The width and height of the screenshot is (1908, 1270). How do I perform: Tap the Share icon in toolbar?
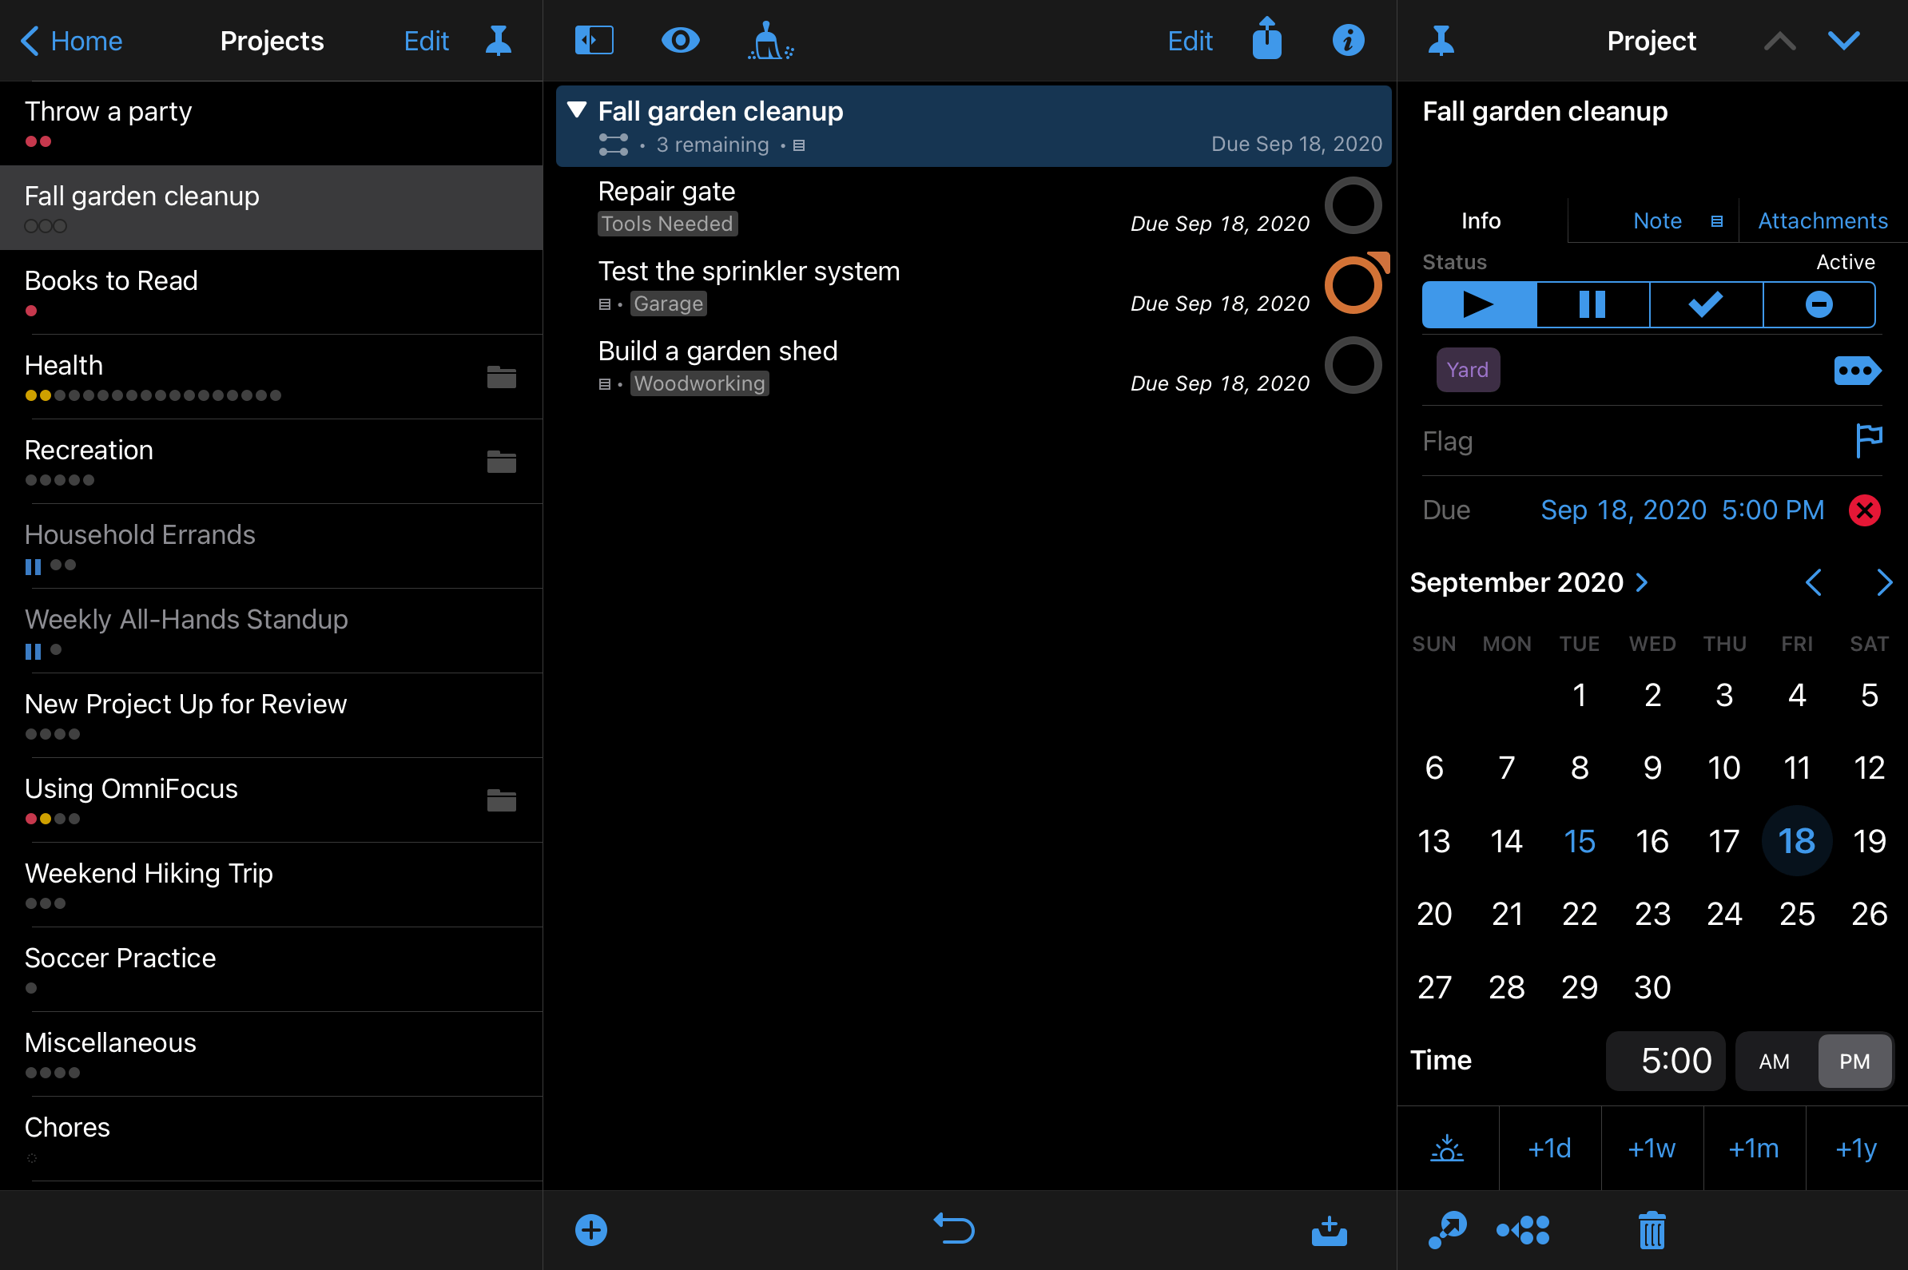coord(1266,39)
